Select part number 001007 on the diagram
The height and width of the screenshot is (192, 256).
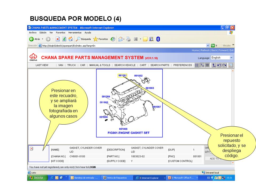157,107
